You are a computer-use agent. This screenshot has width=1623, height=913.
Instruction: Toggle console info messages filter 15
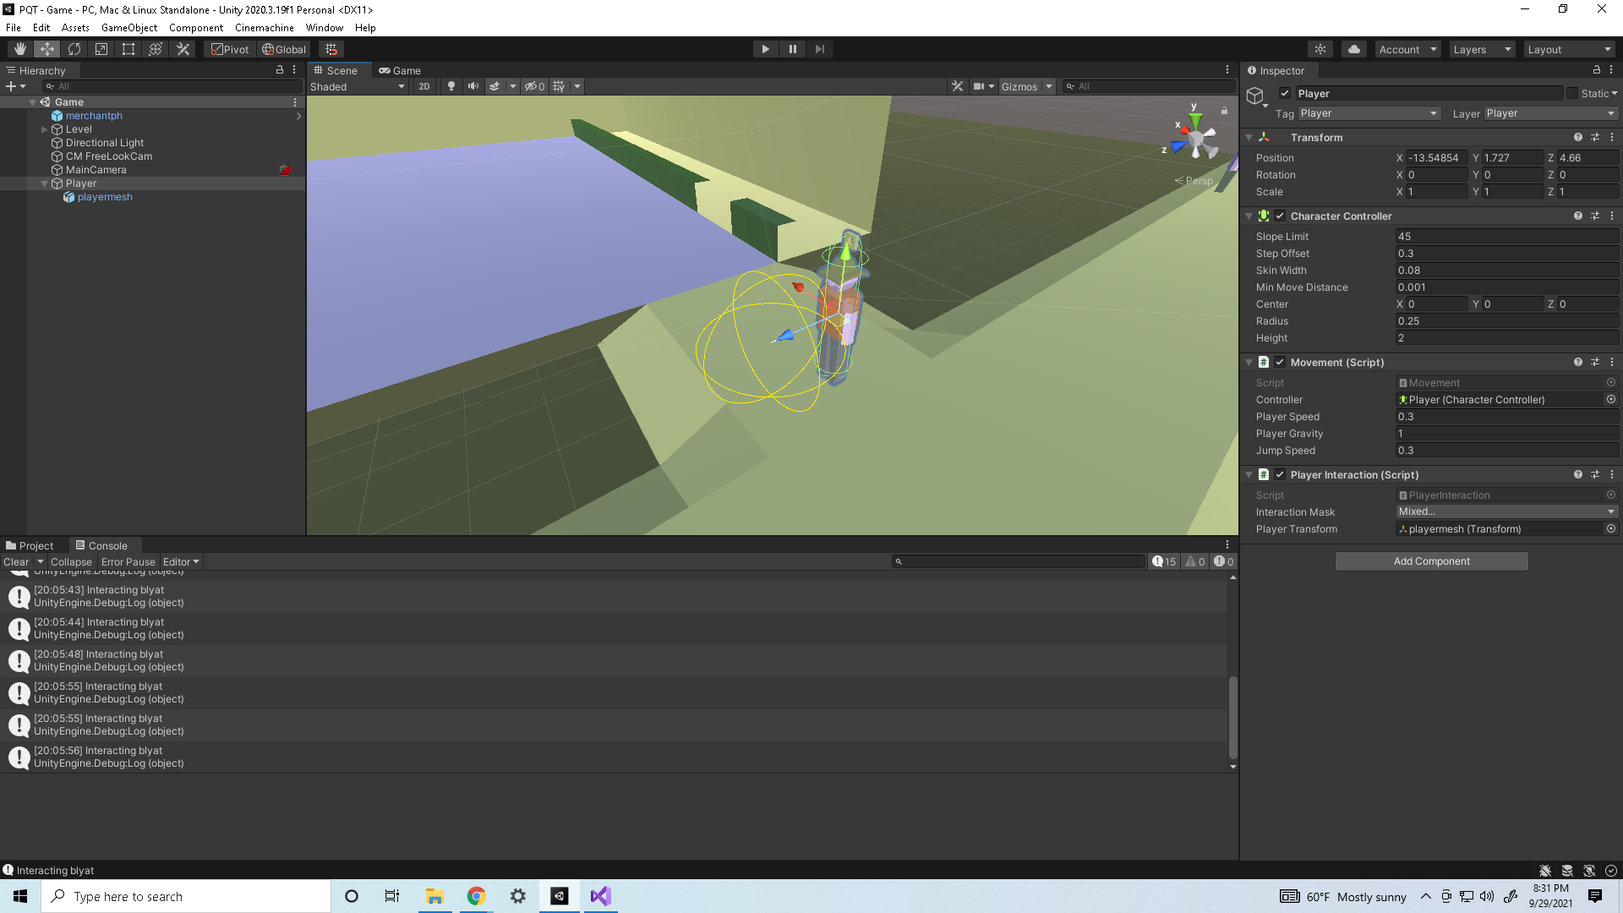[x=1164, y=561]
